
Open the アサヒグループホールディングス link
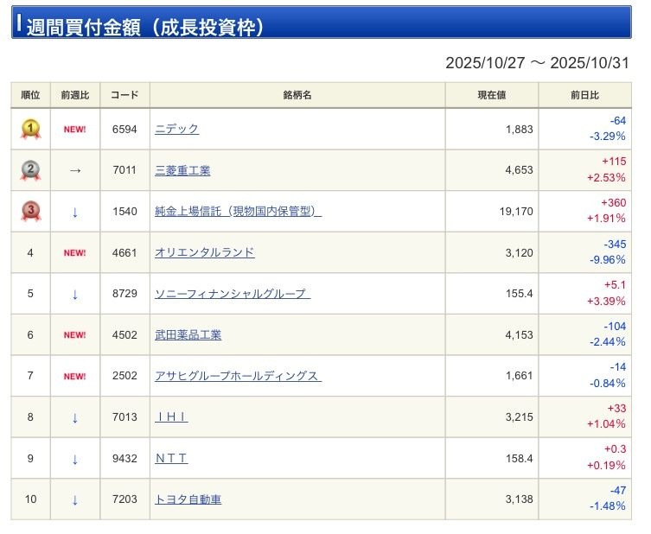[238, 377]
